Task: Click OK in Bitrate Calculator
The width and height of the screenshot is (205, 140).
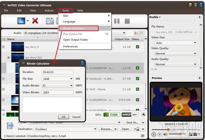Action: [x=64, y=117]
